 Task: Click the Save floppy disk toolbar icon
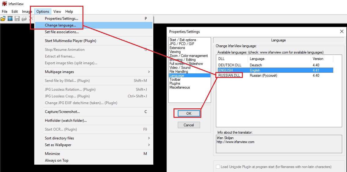click(x=17, y=19)
